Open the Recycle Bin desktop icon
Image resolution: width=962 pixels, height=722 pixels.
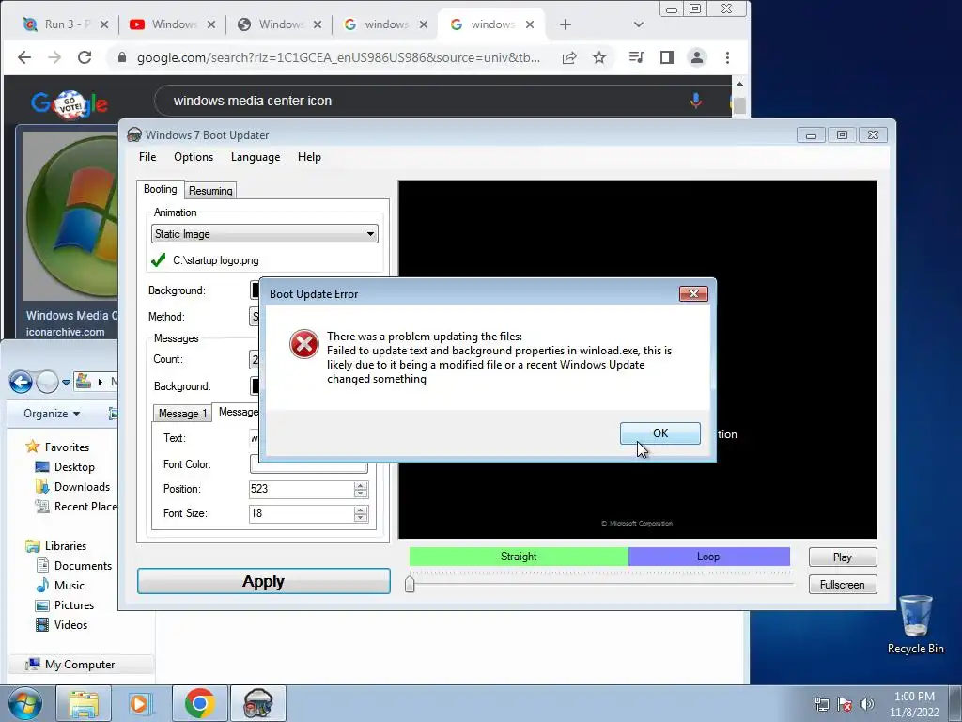pyautogui.click(x=915, y=624)
